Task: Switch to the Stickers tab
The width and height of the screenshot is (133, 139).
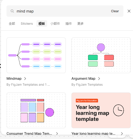Action: (27, 24)
